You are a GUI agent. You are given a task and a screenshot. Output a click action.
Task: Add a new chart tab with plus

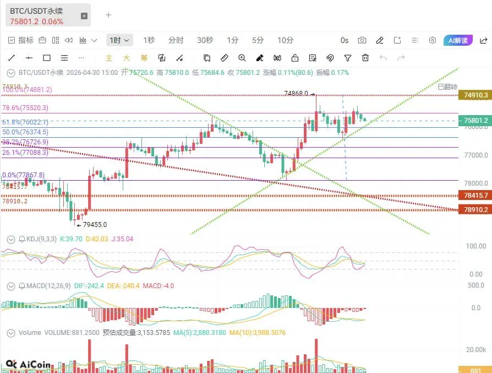[x=108, y=15]
